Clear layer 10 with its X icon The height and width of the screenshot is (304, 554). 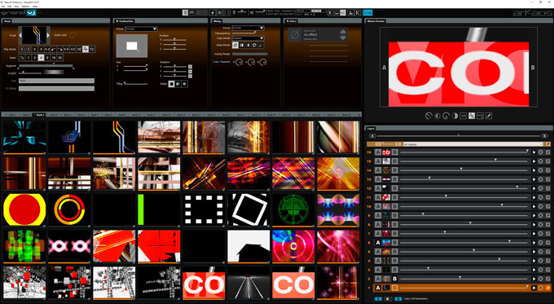541,206
